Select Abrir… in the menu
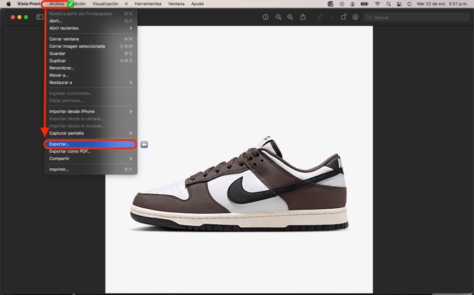This screenshot has height=295, width=474. 91,21
